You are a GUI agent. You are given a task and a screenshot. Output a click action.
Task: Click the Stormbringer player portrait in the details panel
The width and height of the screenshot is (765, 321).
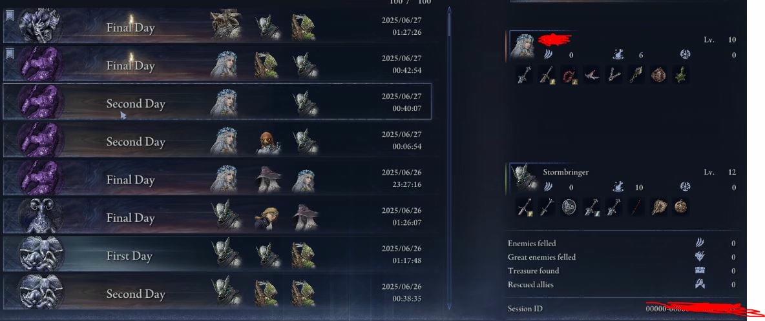click(524, 178)
